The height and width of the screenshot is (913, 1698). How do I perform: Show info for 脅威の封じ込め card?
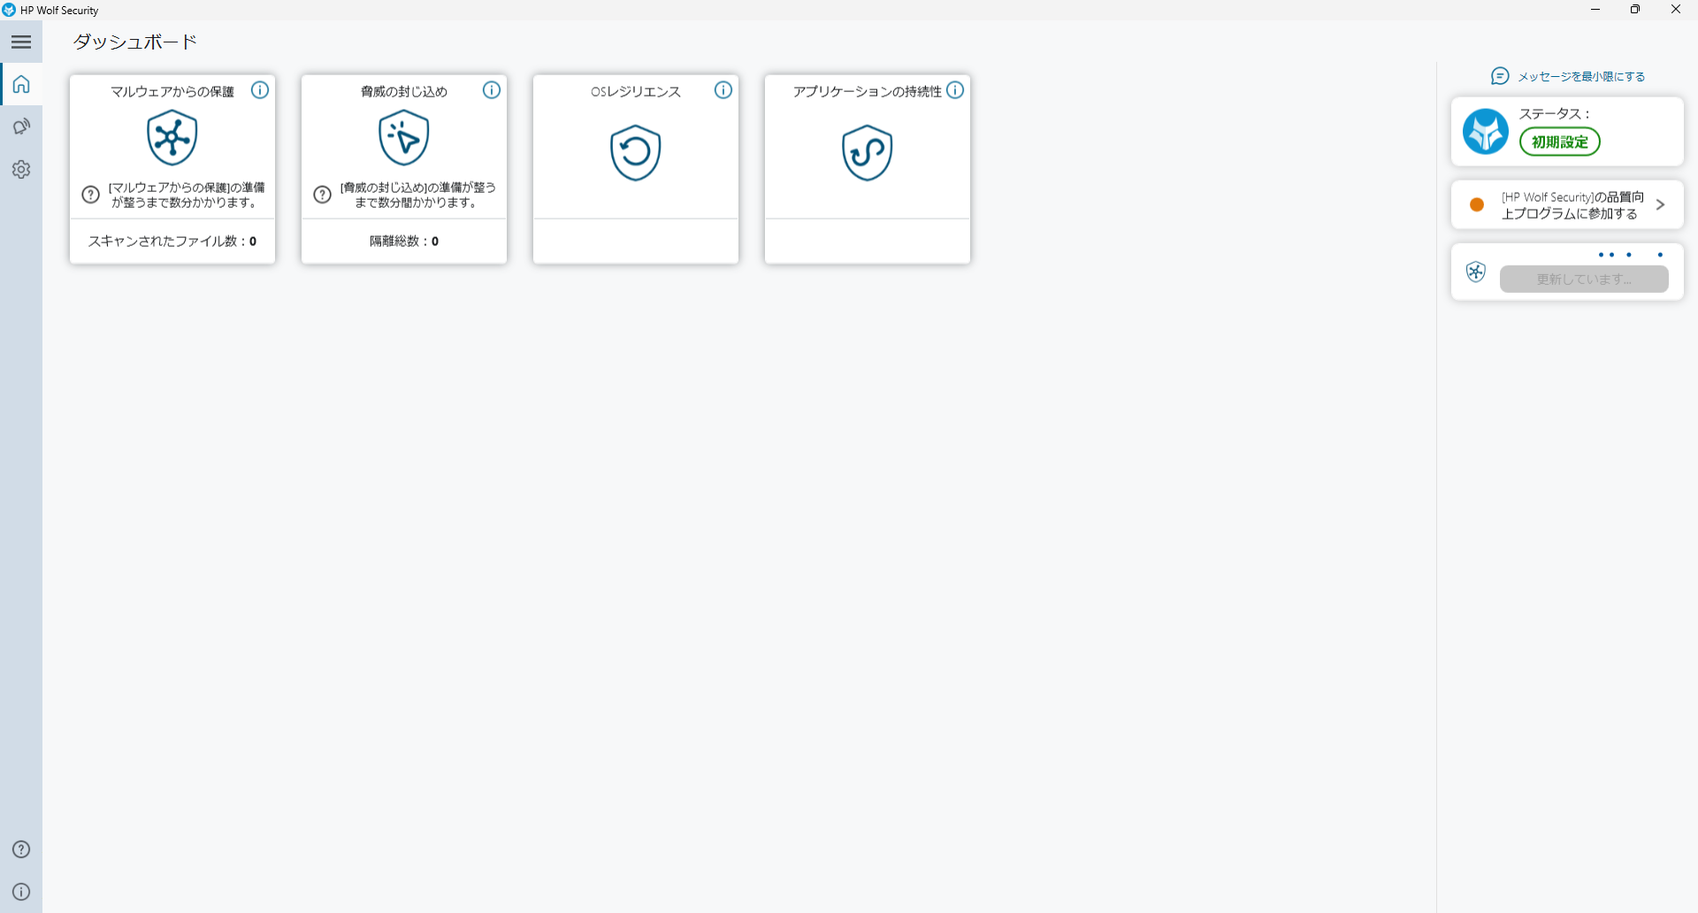tap(492, 90)
